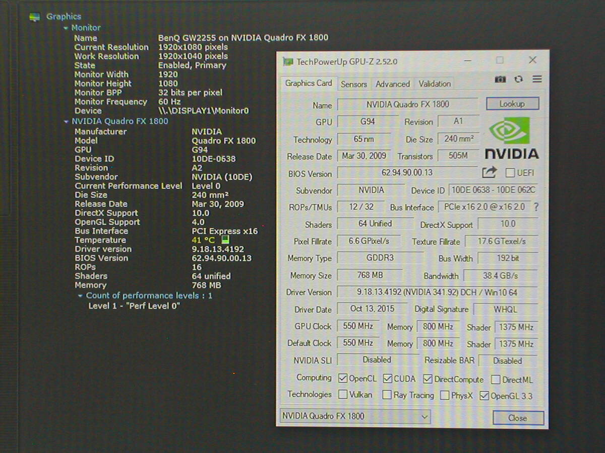Click the GPU Clock 550 MHz field
The height and width of the screenshot is (453, 605).
(358, 326)
